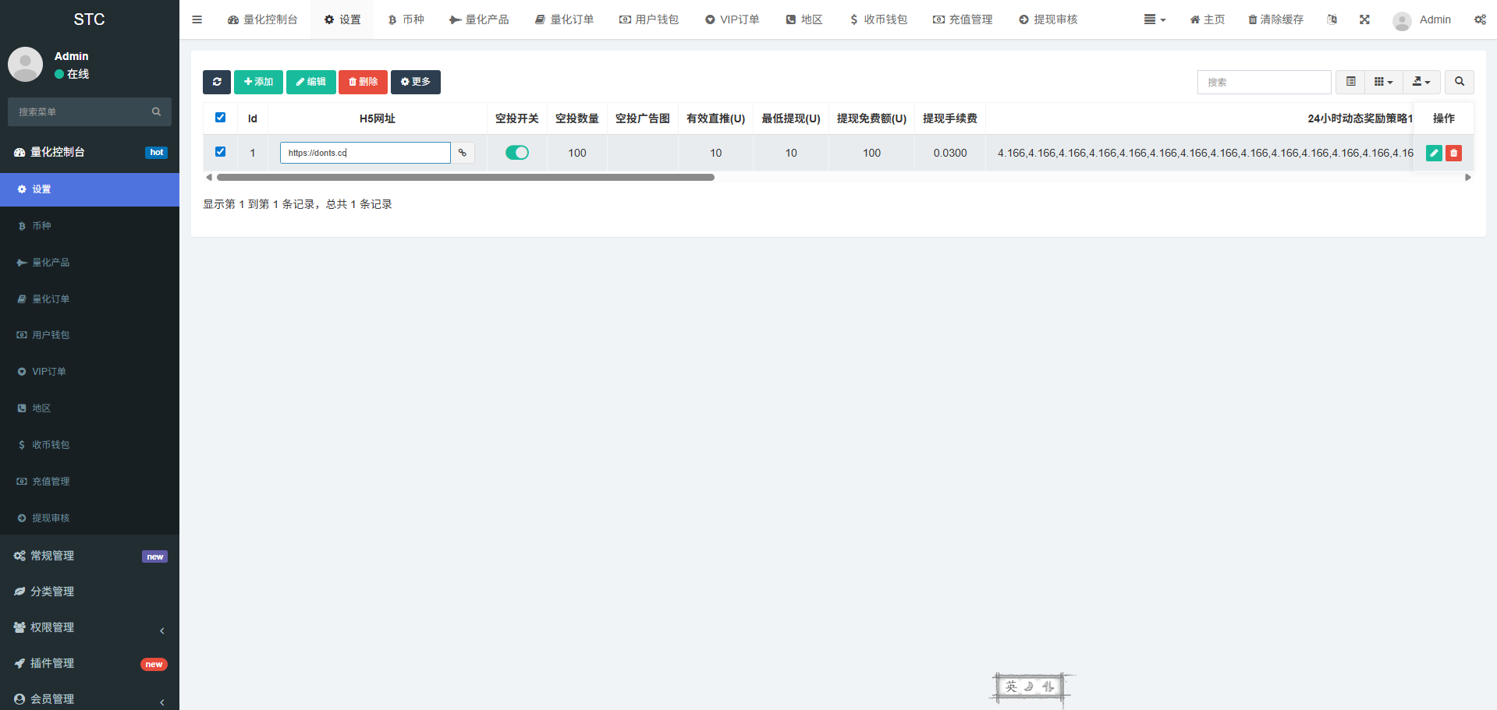
Task: Click the refresh table icon button
Action: point(216,82)
